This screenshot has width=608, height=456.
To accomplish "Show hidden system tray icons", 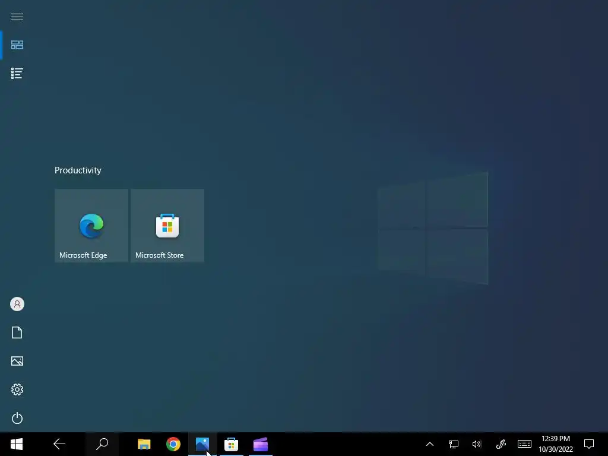I will coord(430,444).
